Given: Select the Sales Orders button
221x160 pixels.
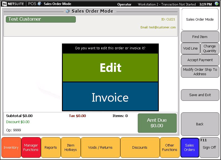Looking at the screenshot, I should [189, 148].
